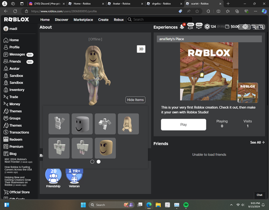Viewport: 269px width, 210px height.
Task: Click the browser address bar URL
Action: [64, 11]
